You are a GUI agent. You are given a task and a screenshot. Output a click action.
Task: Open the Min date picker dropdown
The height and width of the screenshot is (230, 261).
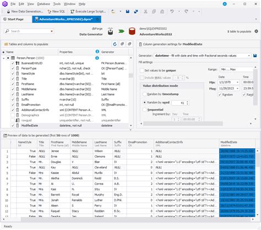(x=237, y=82)
